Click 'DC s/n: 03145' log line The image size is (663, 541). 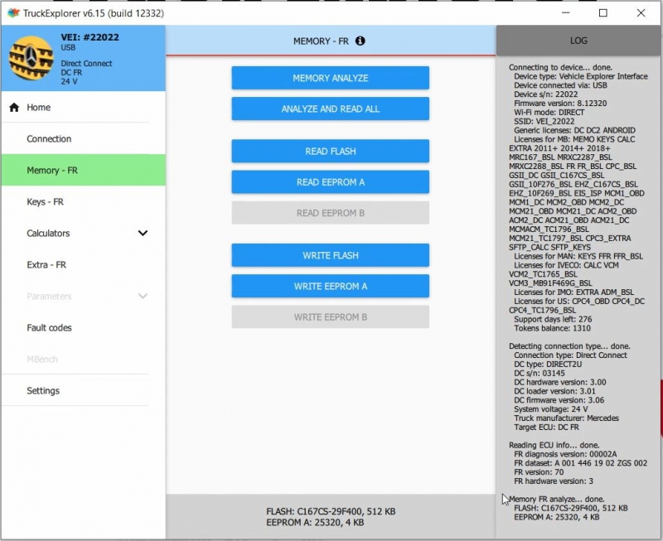click(540, 373)
